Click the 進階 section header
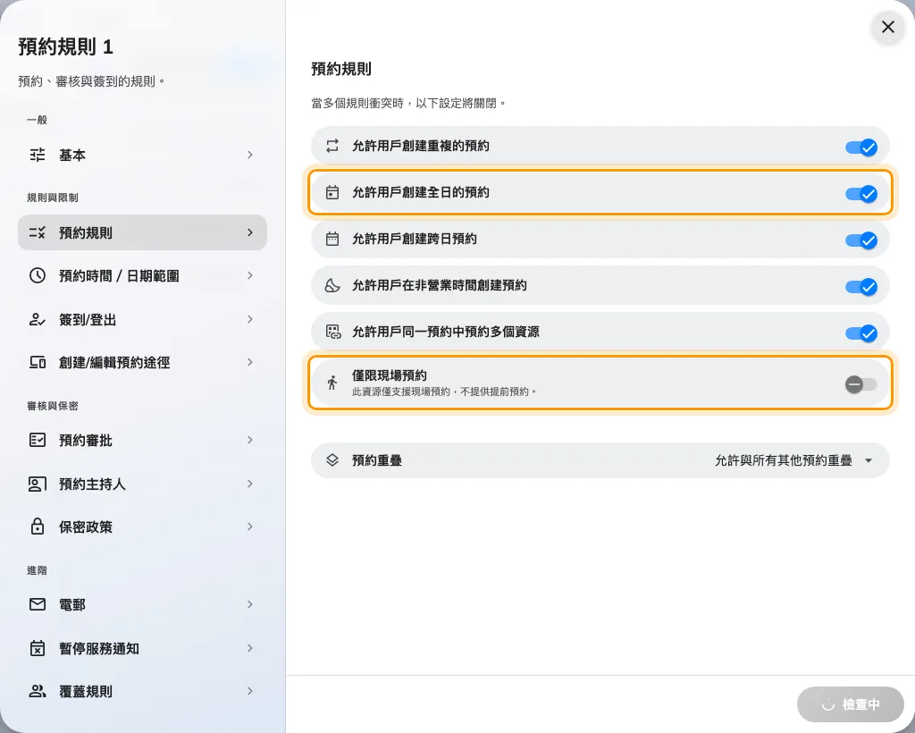 (37, 570)
